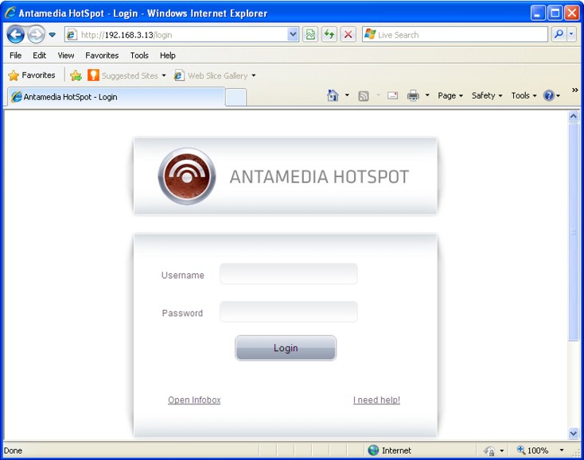Click the Login button
584x460 pixels.
(x=286, y=348)
